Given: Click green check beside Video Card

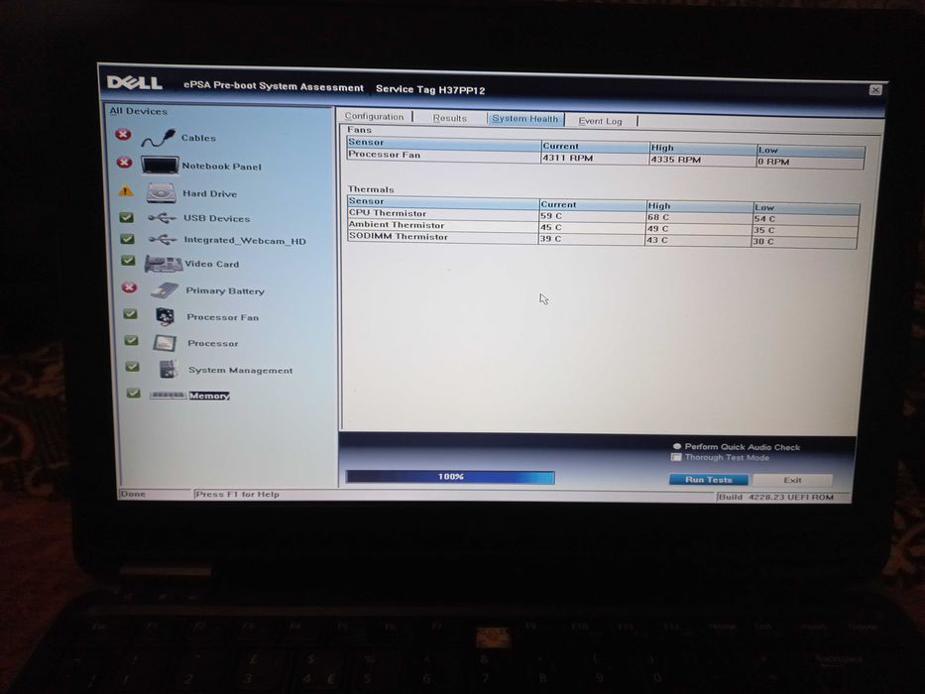Looking at the screenshot, I should point(128,261).
